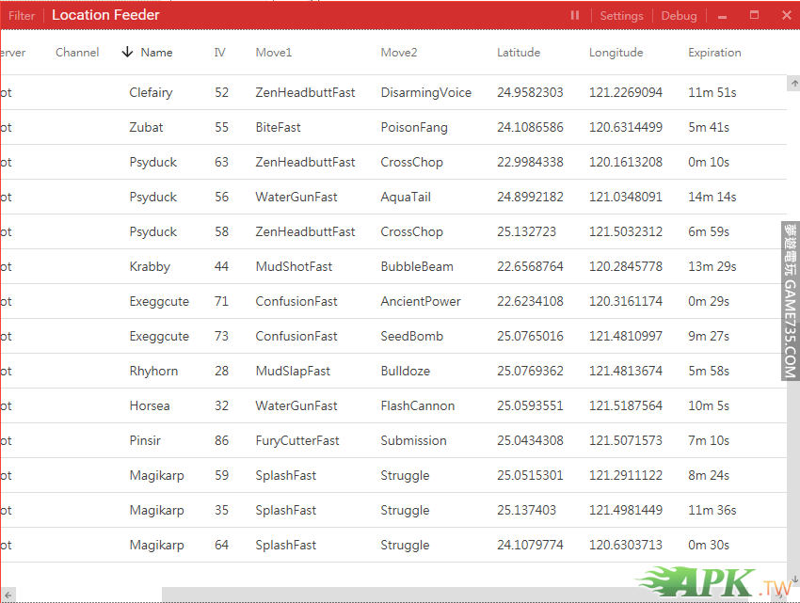Click the BubbleBeam move cell
This screenshot has height=603, width=800.
click(417, 266)
